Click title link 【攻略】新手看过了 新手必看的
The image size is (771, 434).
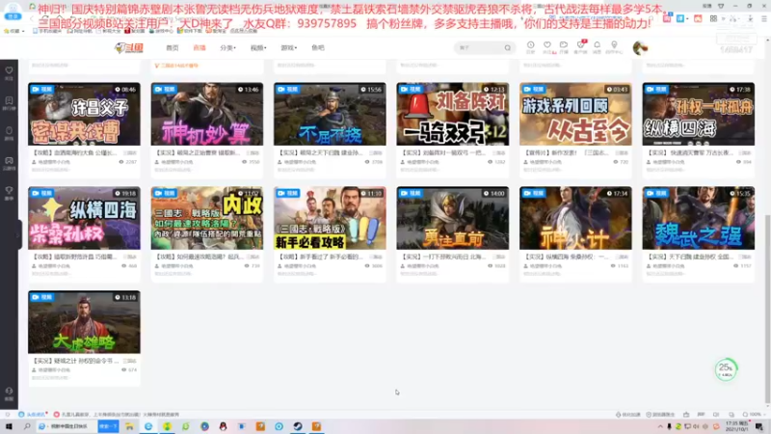pyautogui.click(x=321, y=257)
